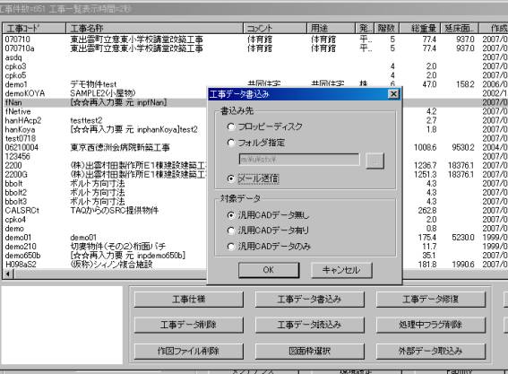
Task: Click the 工事データ修復 button
Action: tap(431, 299)
